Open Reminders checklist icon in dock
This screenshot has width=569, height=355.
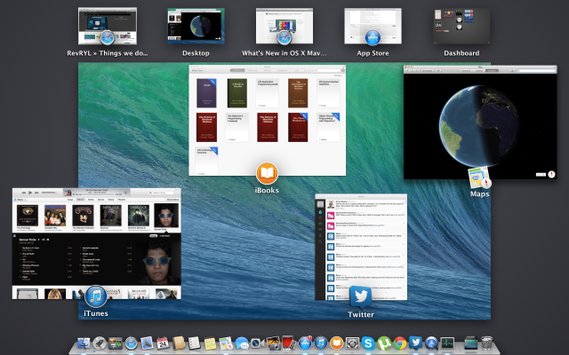(x=194, y=343)
